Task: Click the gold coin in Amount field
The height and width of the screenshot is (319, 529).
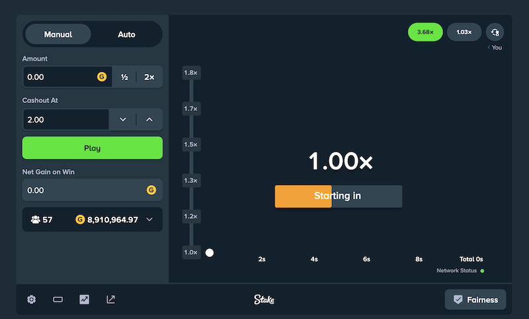Action: [102, 77]
